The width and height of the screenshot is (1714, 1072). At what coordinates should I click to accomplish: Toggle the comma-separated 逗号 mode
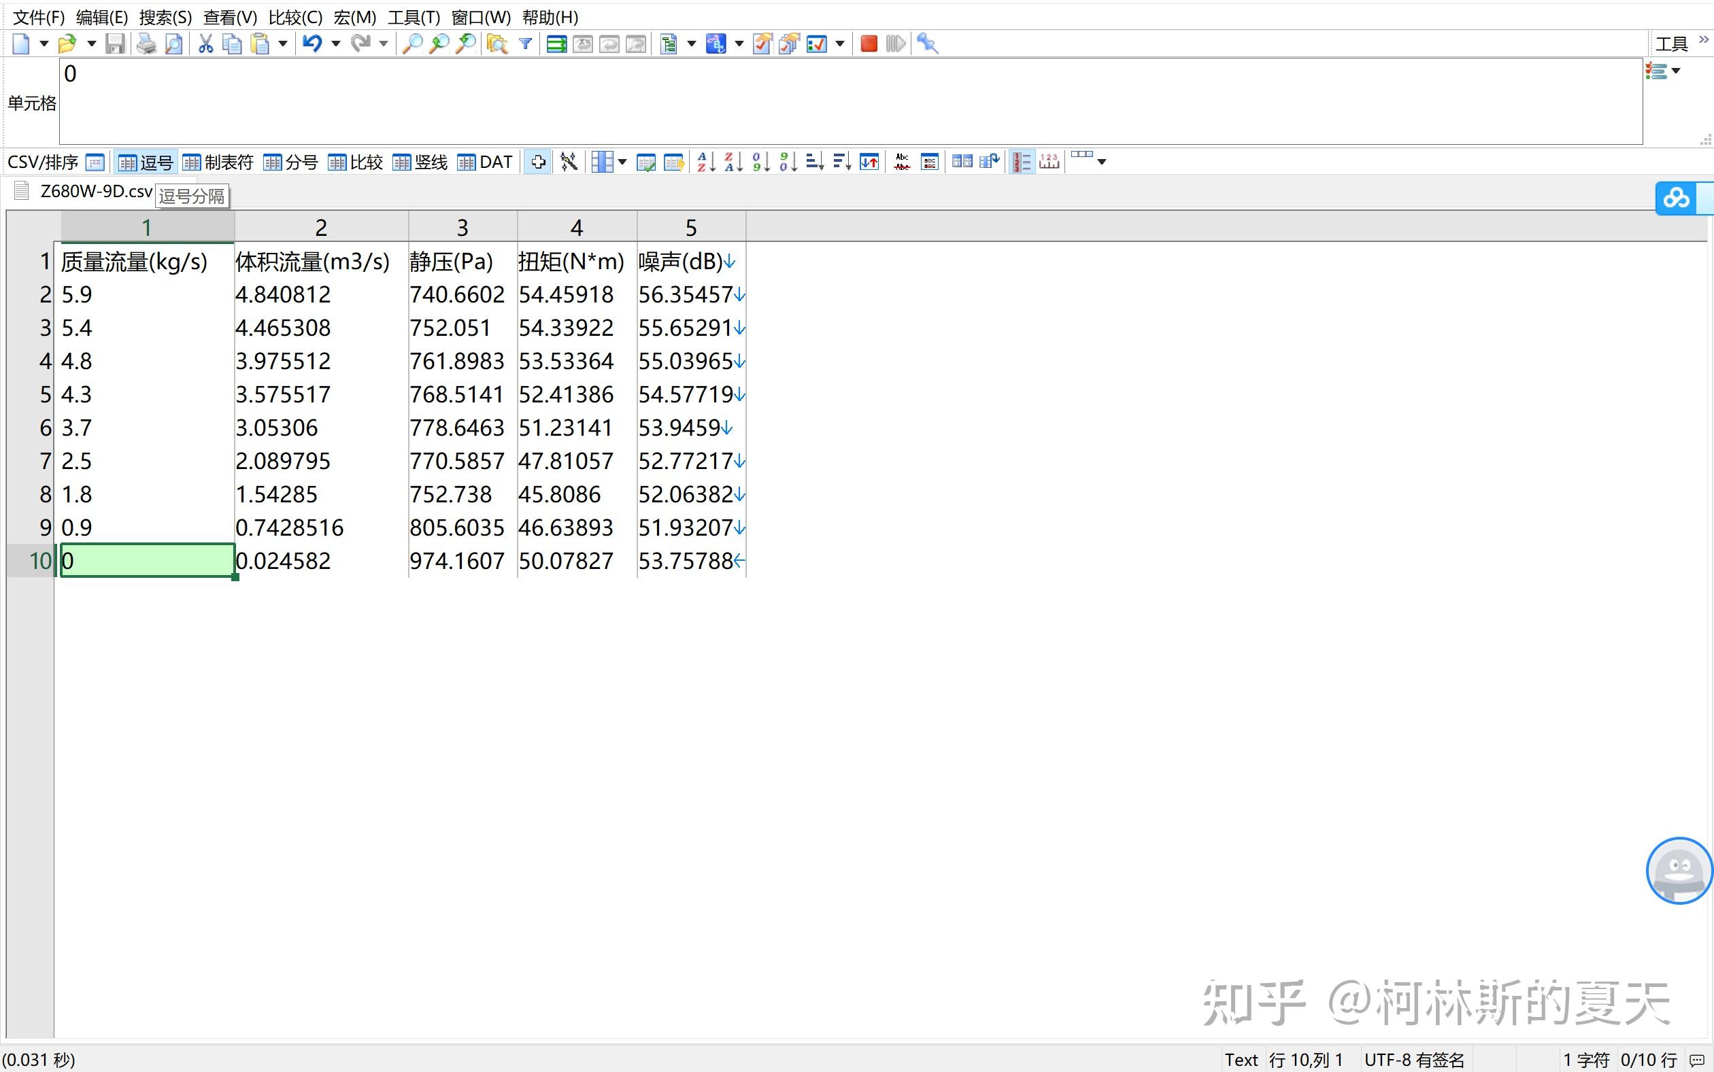coord(146,162)
